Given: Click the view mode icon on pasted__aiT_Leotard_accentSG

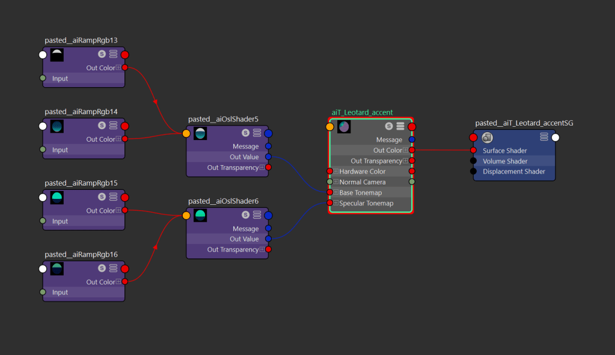Looking at the screenshot, I should coord(544,137).
